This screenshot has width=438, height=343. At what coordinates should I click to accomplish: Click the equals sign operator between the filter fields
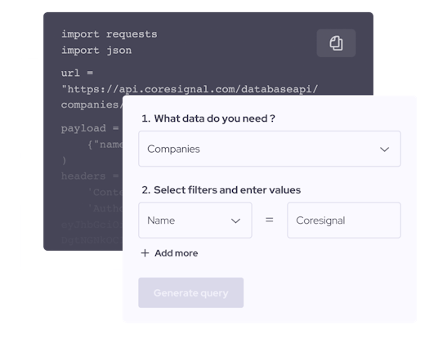click(x=270, y=220)
